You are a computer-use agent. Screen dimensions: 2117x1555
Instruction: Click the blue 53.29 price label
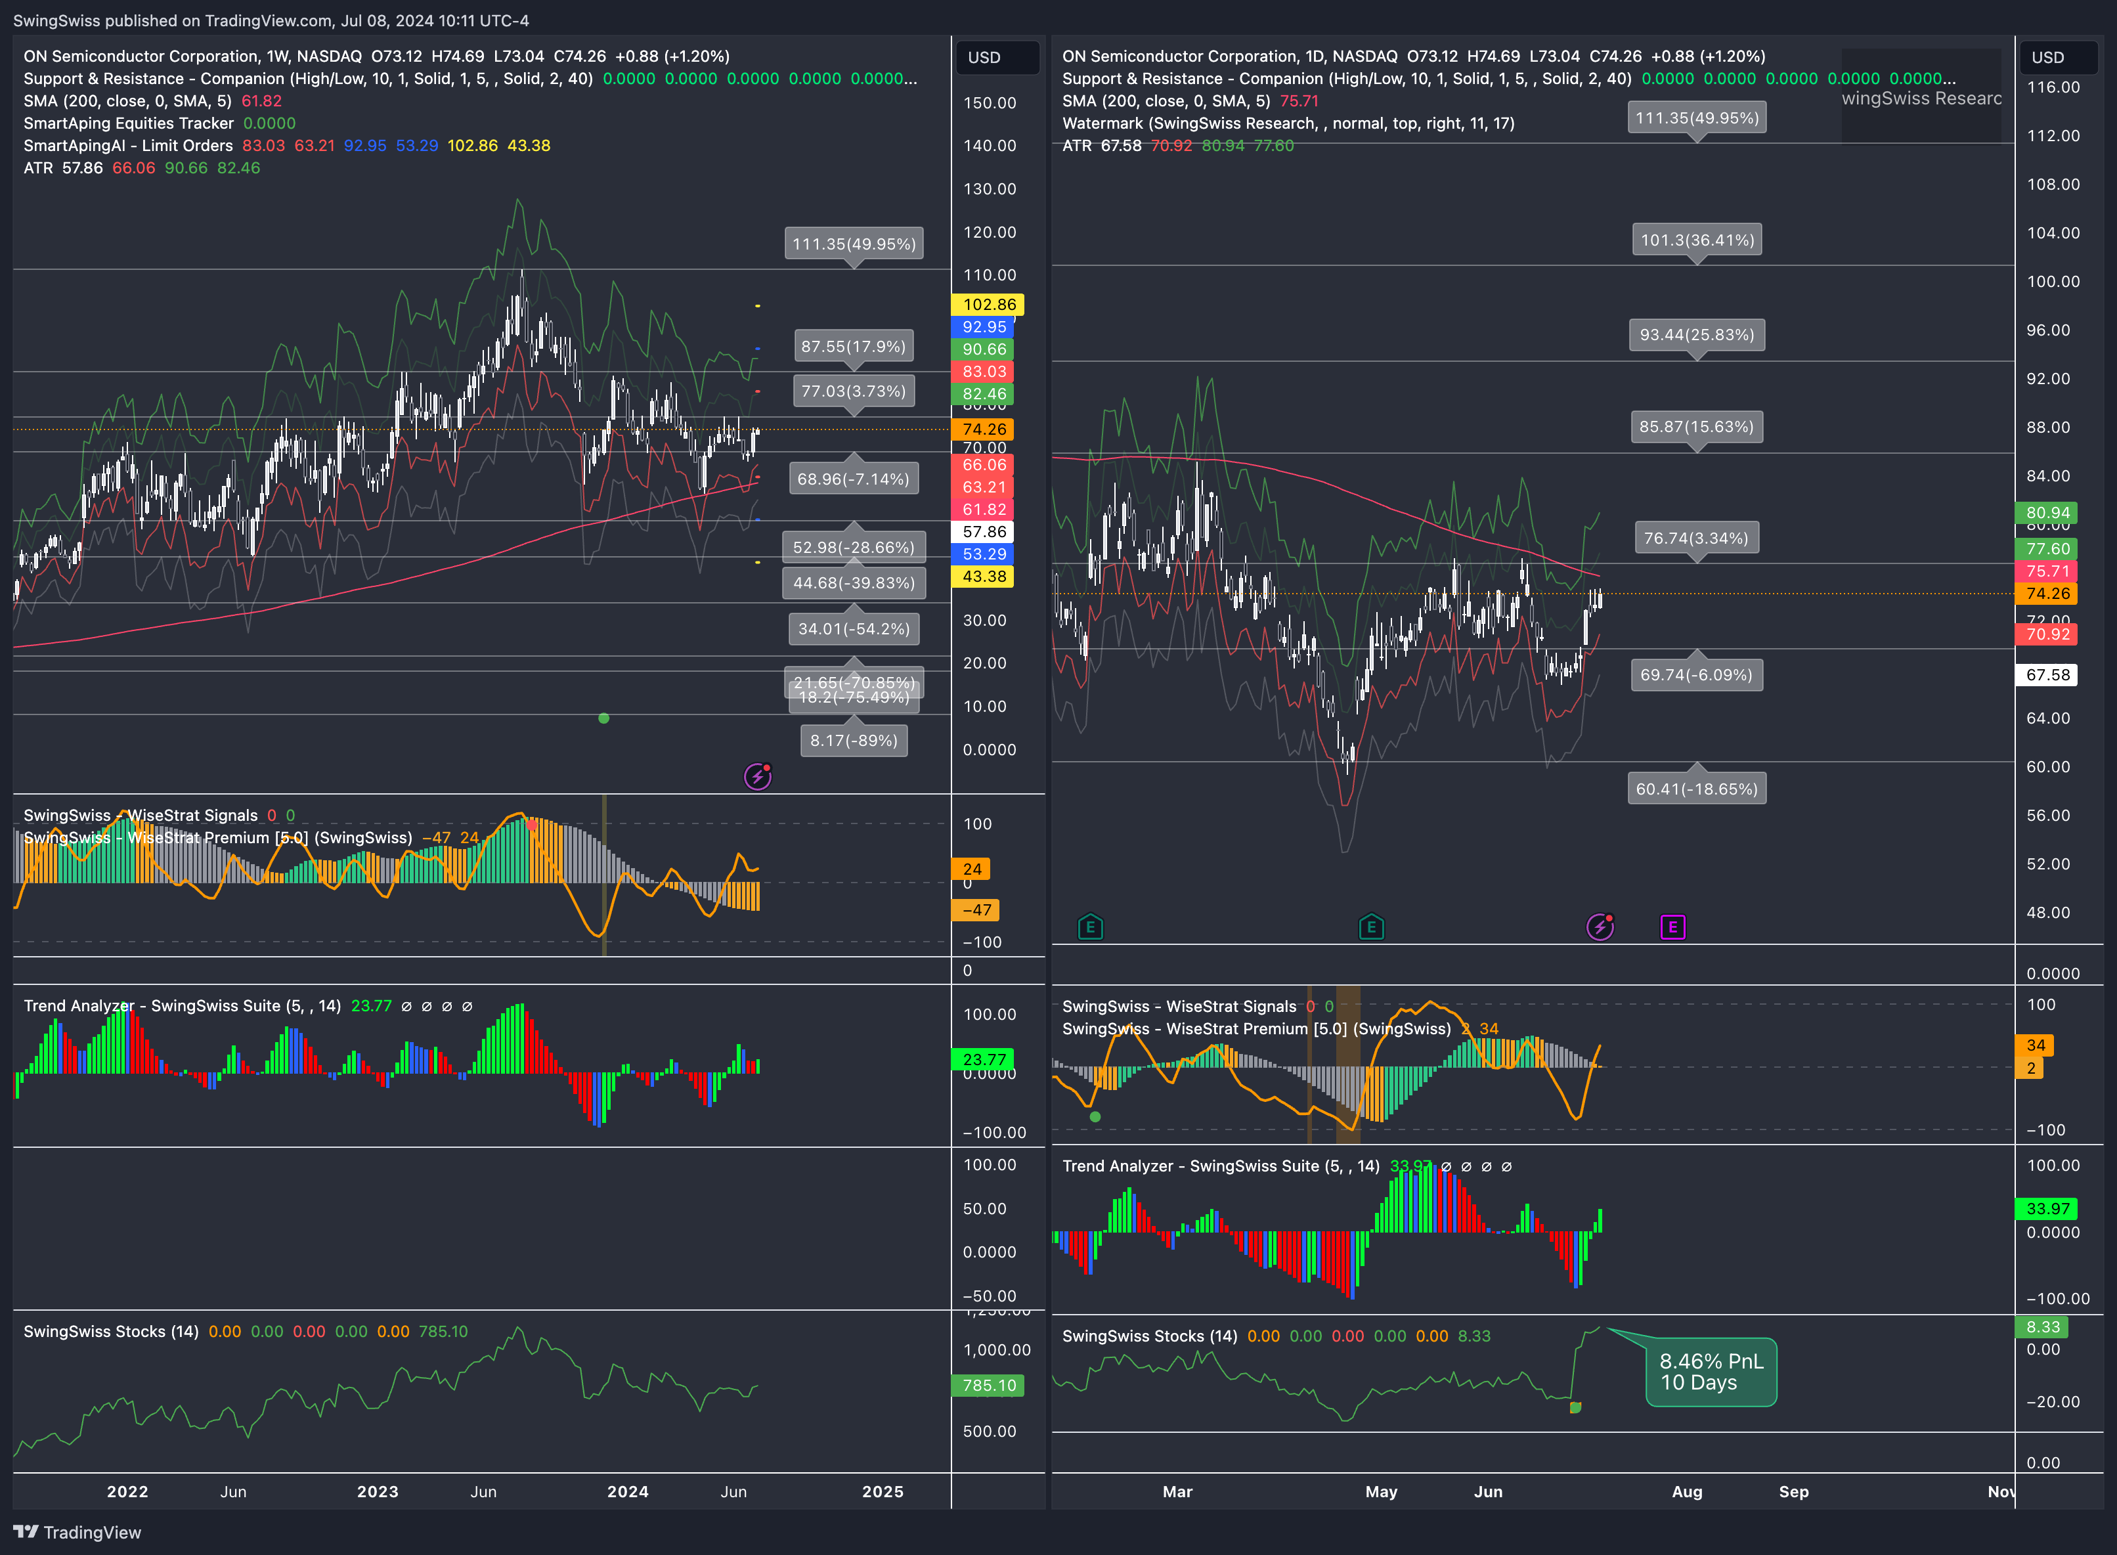pyautogui.click(x=983, y=554)
